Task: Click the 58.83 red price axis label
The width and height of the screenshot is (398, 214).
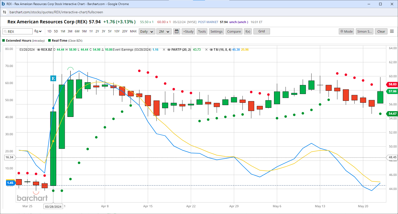Action: pos(392,84)
